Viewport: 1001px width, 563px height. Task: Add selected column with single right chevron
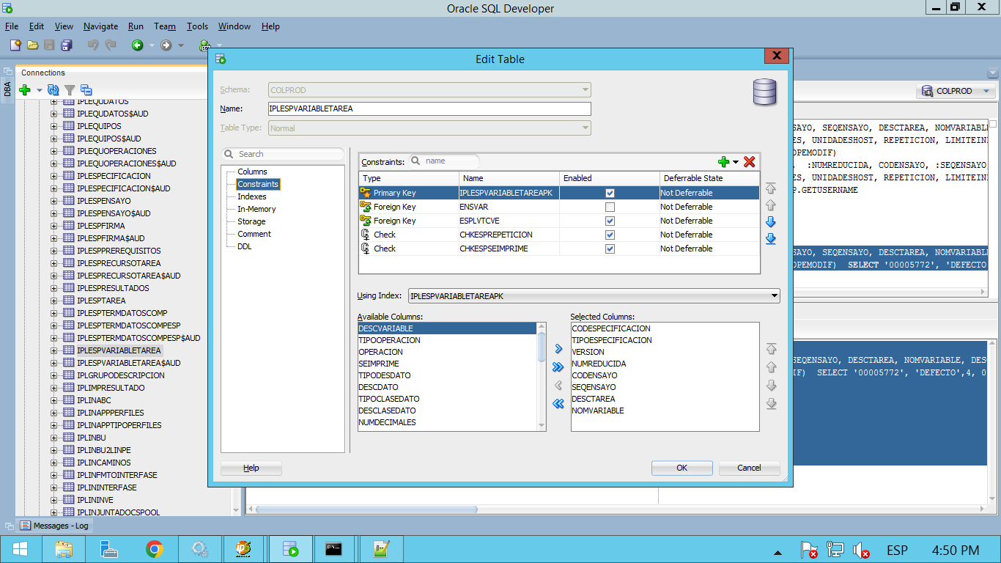pyautogui.click(x=558, y=349)
